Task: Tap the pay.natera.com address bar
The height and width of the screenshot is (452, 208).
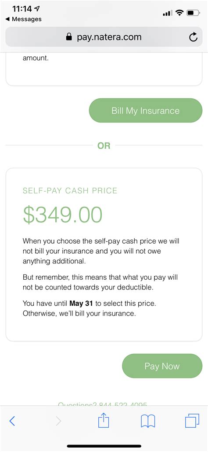Action: (x=104, y=37)
